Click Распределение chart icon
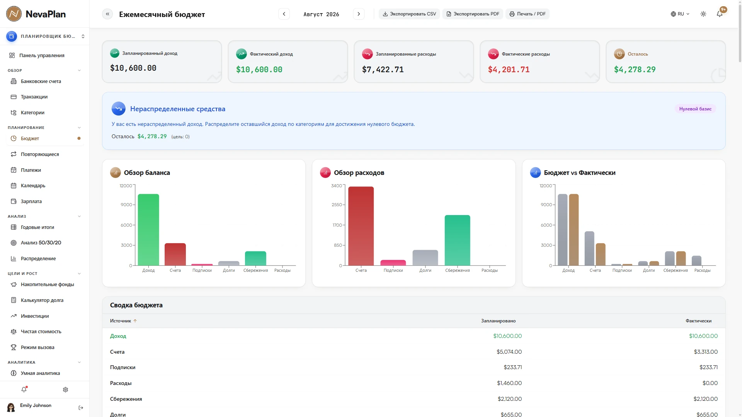742x417 pixels. 14,258
